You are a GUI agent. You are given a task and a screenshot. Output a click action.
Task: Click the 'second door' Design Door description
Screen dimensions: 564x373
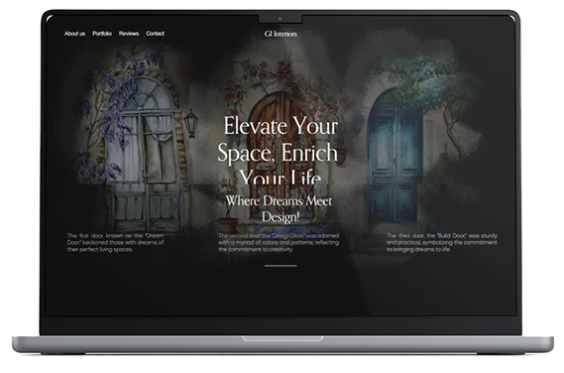279,243
